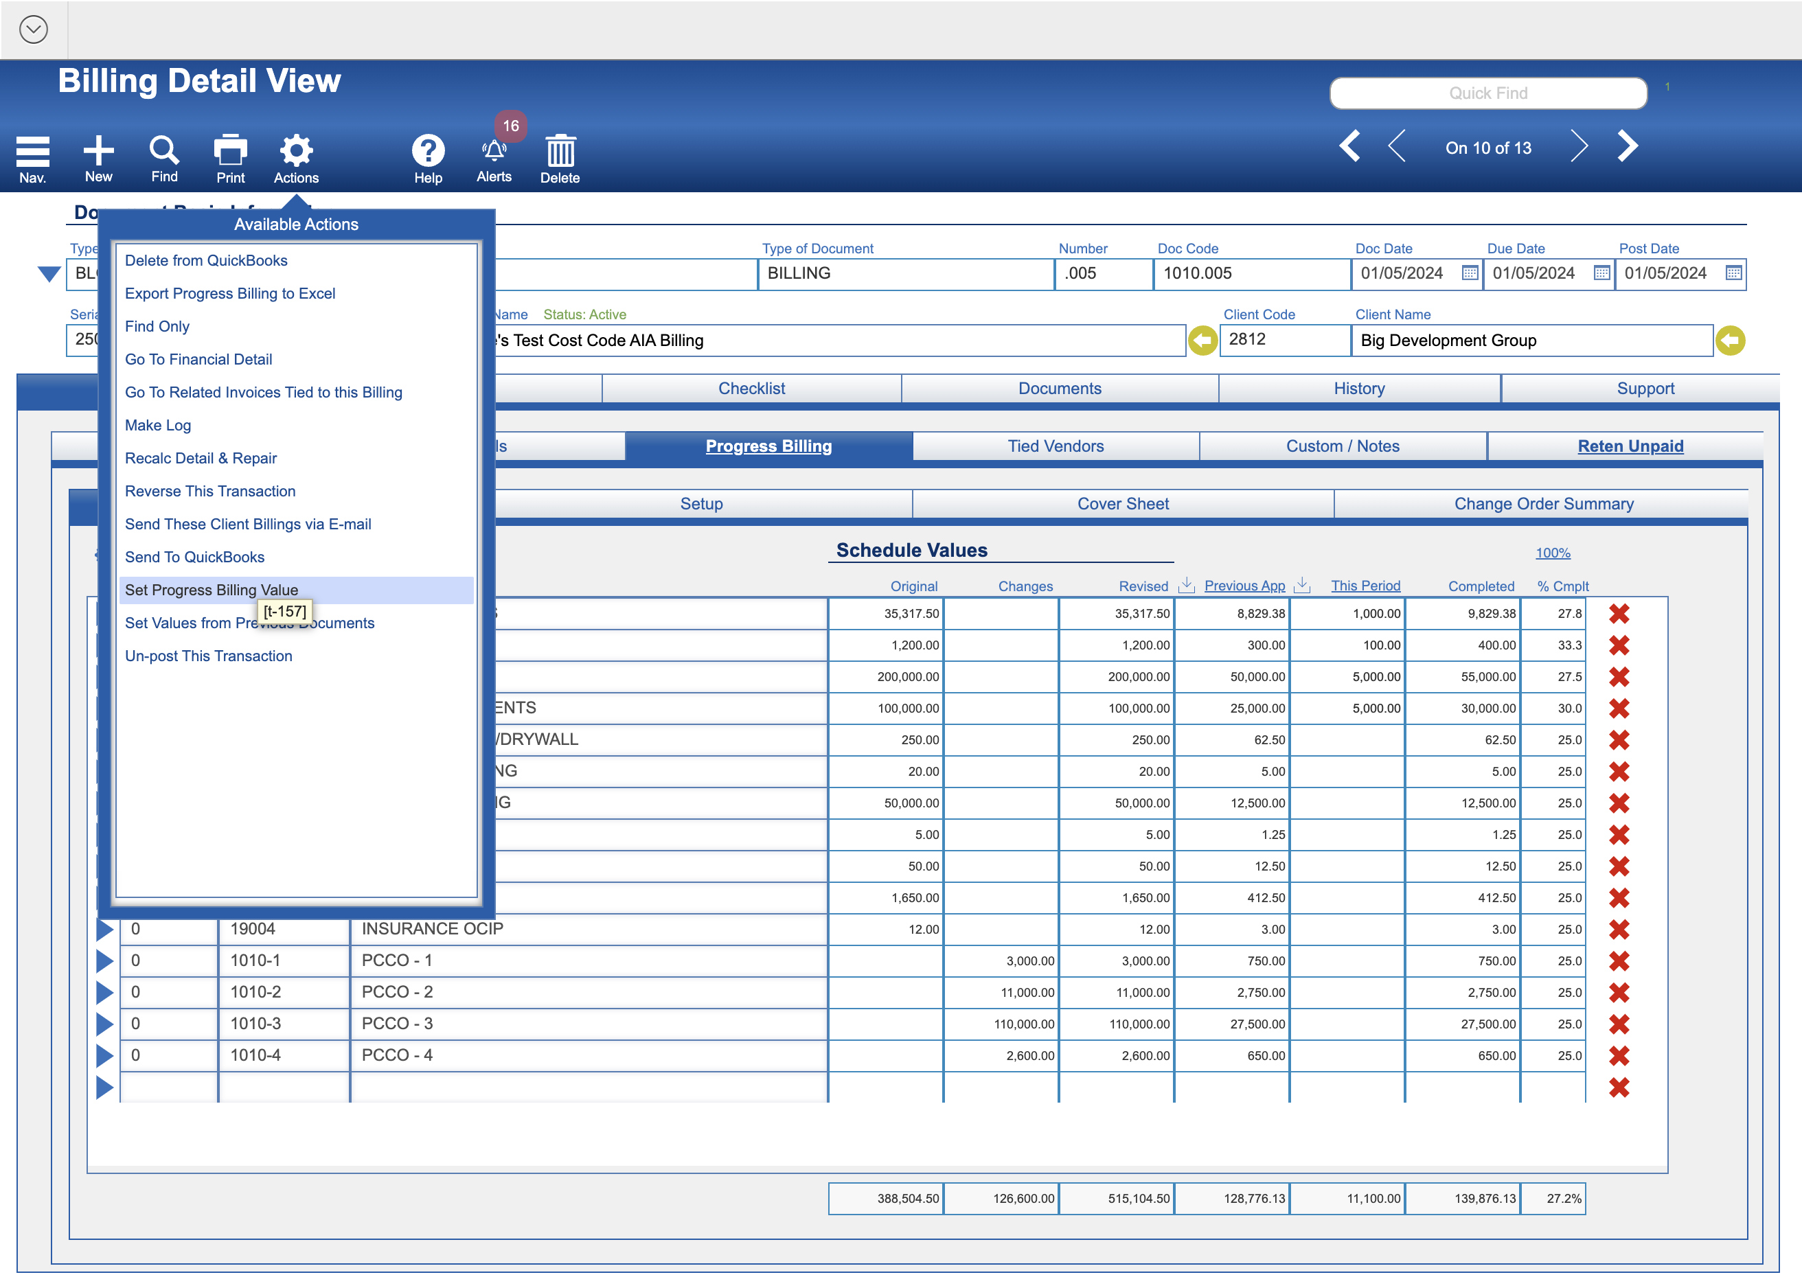Click the Actions gear icon

tap(296, 150)
